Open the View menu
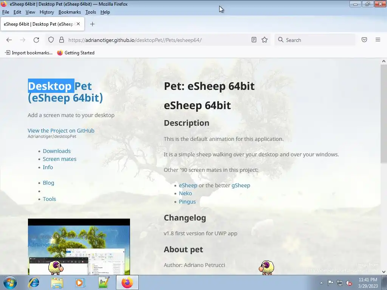This screenshot has height=290, width=387. coord(30,12)
